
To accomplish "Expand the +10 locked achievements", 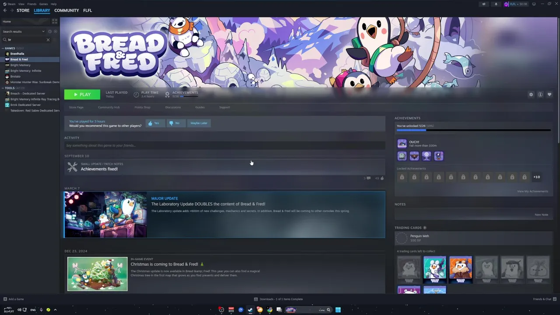I will [x=536, y=177].
